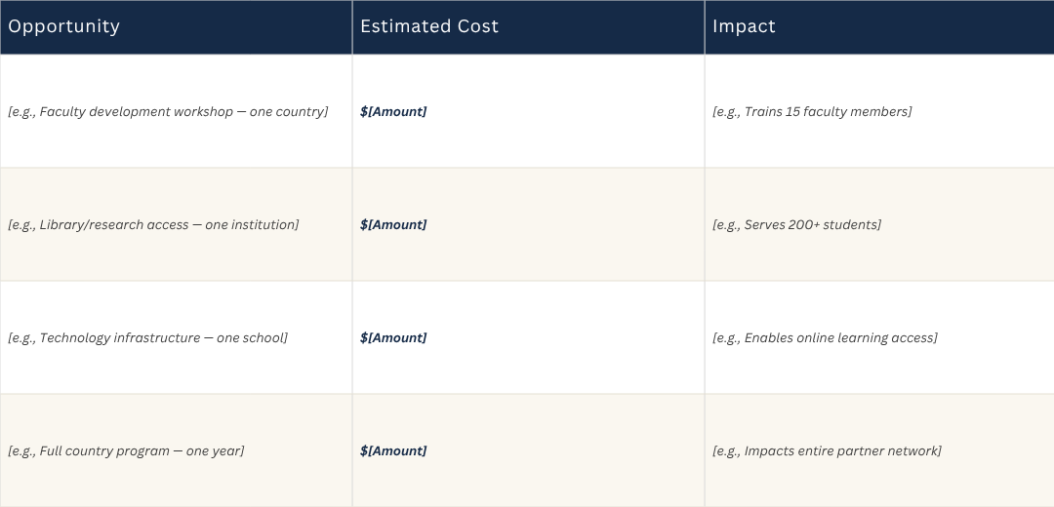
Task: Select the Library/research access cell
Action: (x=176, y=224)
